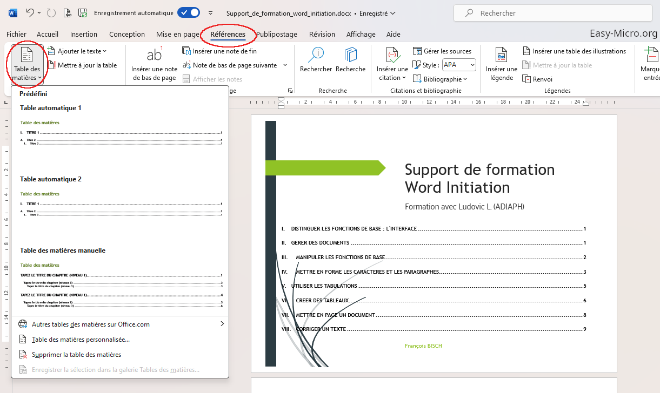Click TOC entry MANIPULER LES FONCTIONS DE BASE

pyautogui.click(x=341, y=258)
